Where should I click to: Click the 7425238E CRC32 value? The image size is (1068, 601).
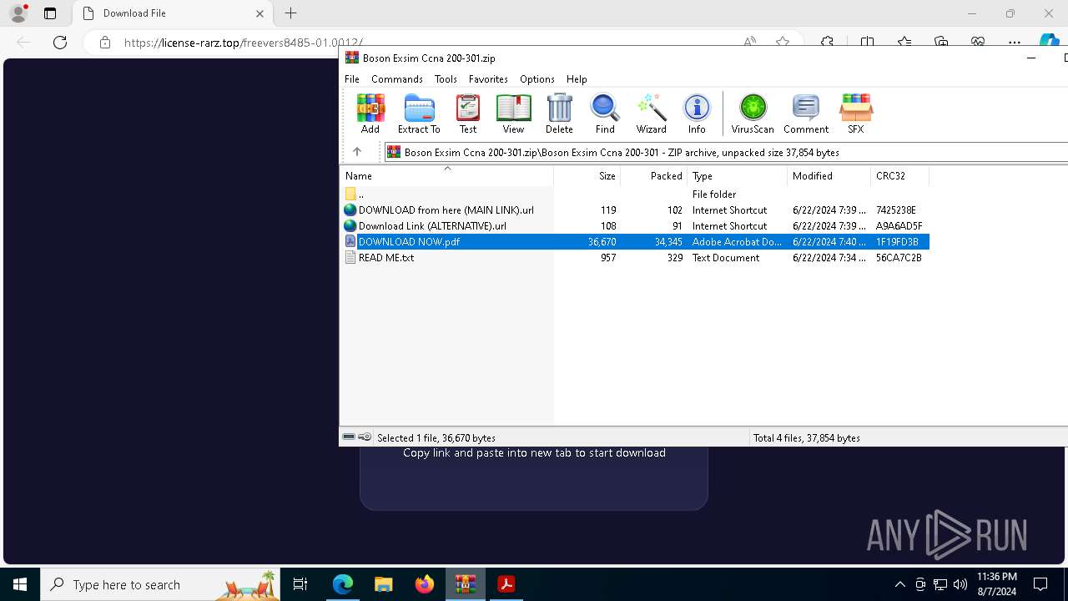click(896, 210)
